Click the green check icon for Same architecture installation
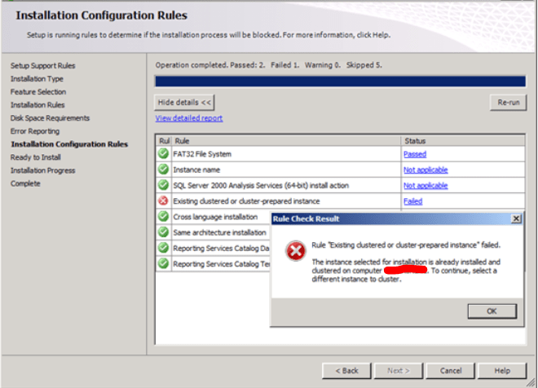 (x=164, y=232)
